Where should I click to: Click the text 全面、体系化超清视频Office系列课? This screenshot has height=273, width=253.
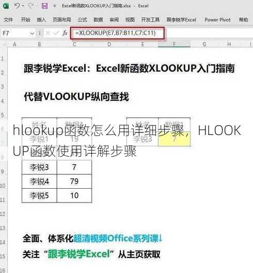coord(92,238)
